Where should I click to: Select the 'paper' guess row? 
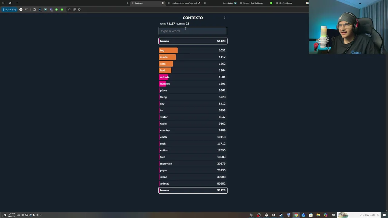click(193, 170)
